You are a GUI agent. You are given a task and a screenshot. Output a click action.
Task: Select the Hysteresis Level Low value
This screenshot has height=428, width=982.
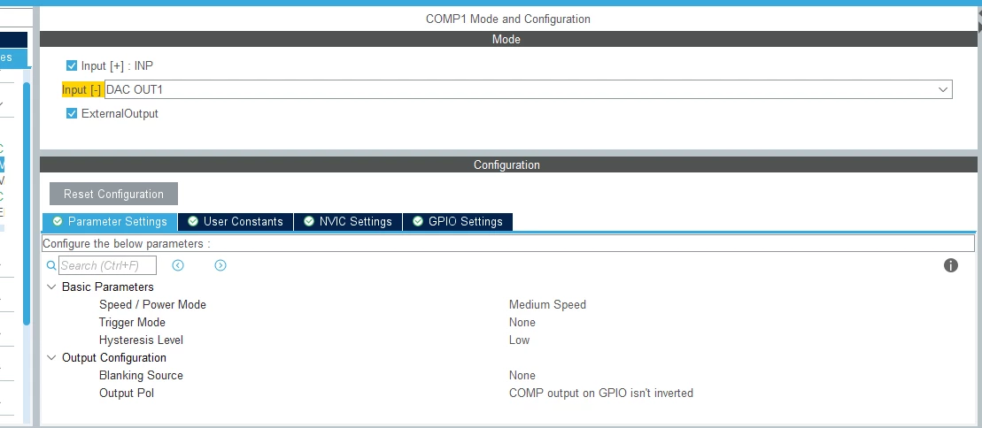point(519,340)
